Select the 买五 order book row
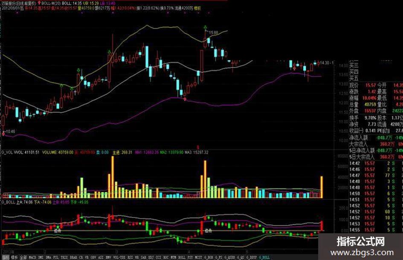The image size is (403, 260). [354, 78]
